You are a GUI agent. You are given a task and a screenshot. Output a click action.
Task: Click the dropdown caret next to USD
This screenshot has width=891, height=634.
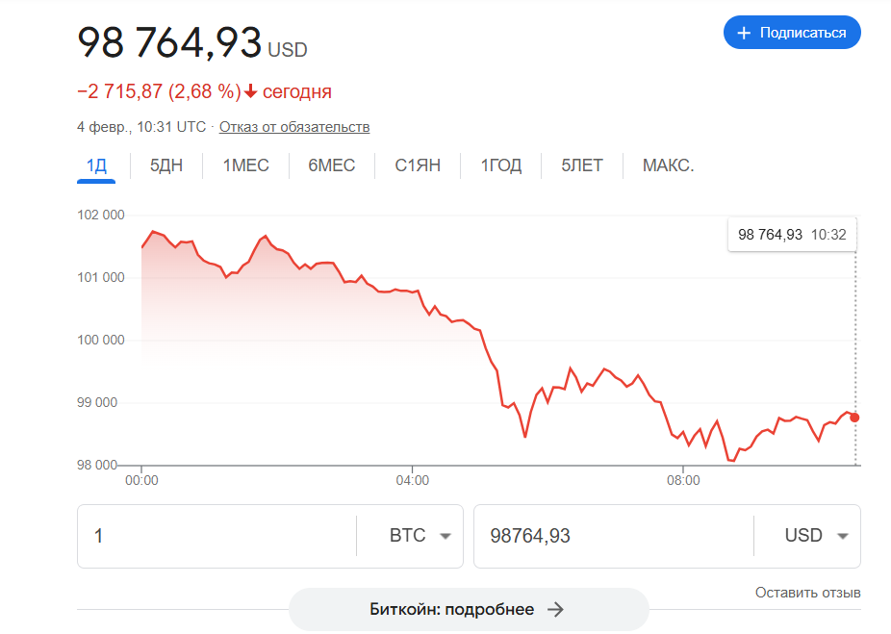842,535
